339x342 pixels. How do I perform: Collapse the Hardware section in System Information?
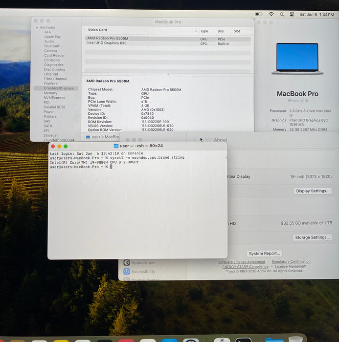(x=37, y=27)
